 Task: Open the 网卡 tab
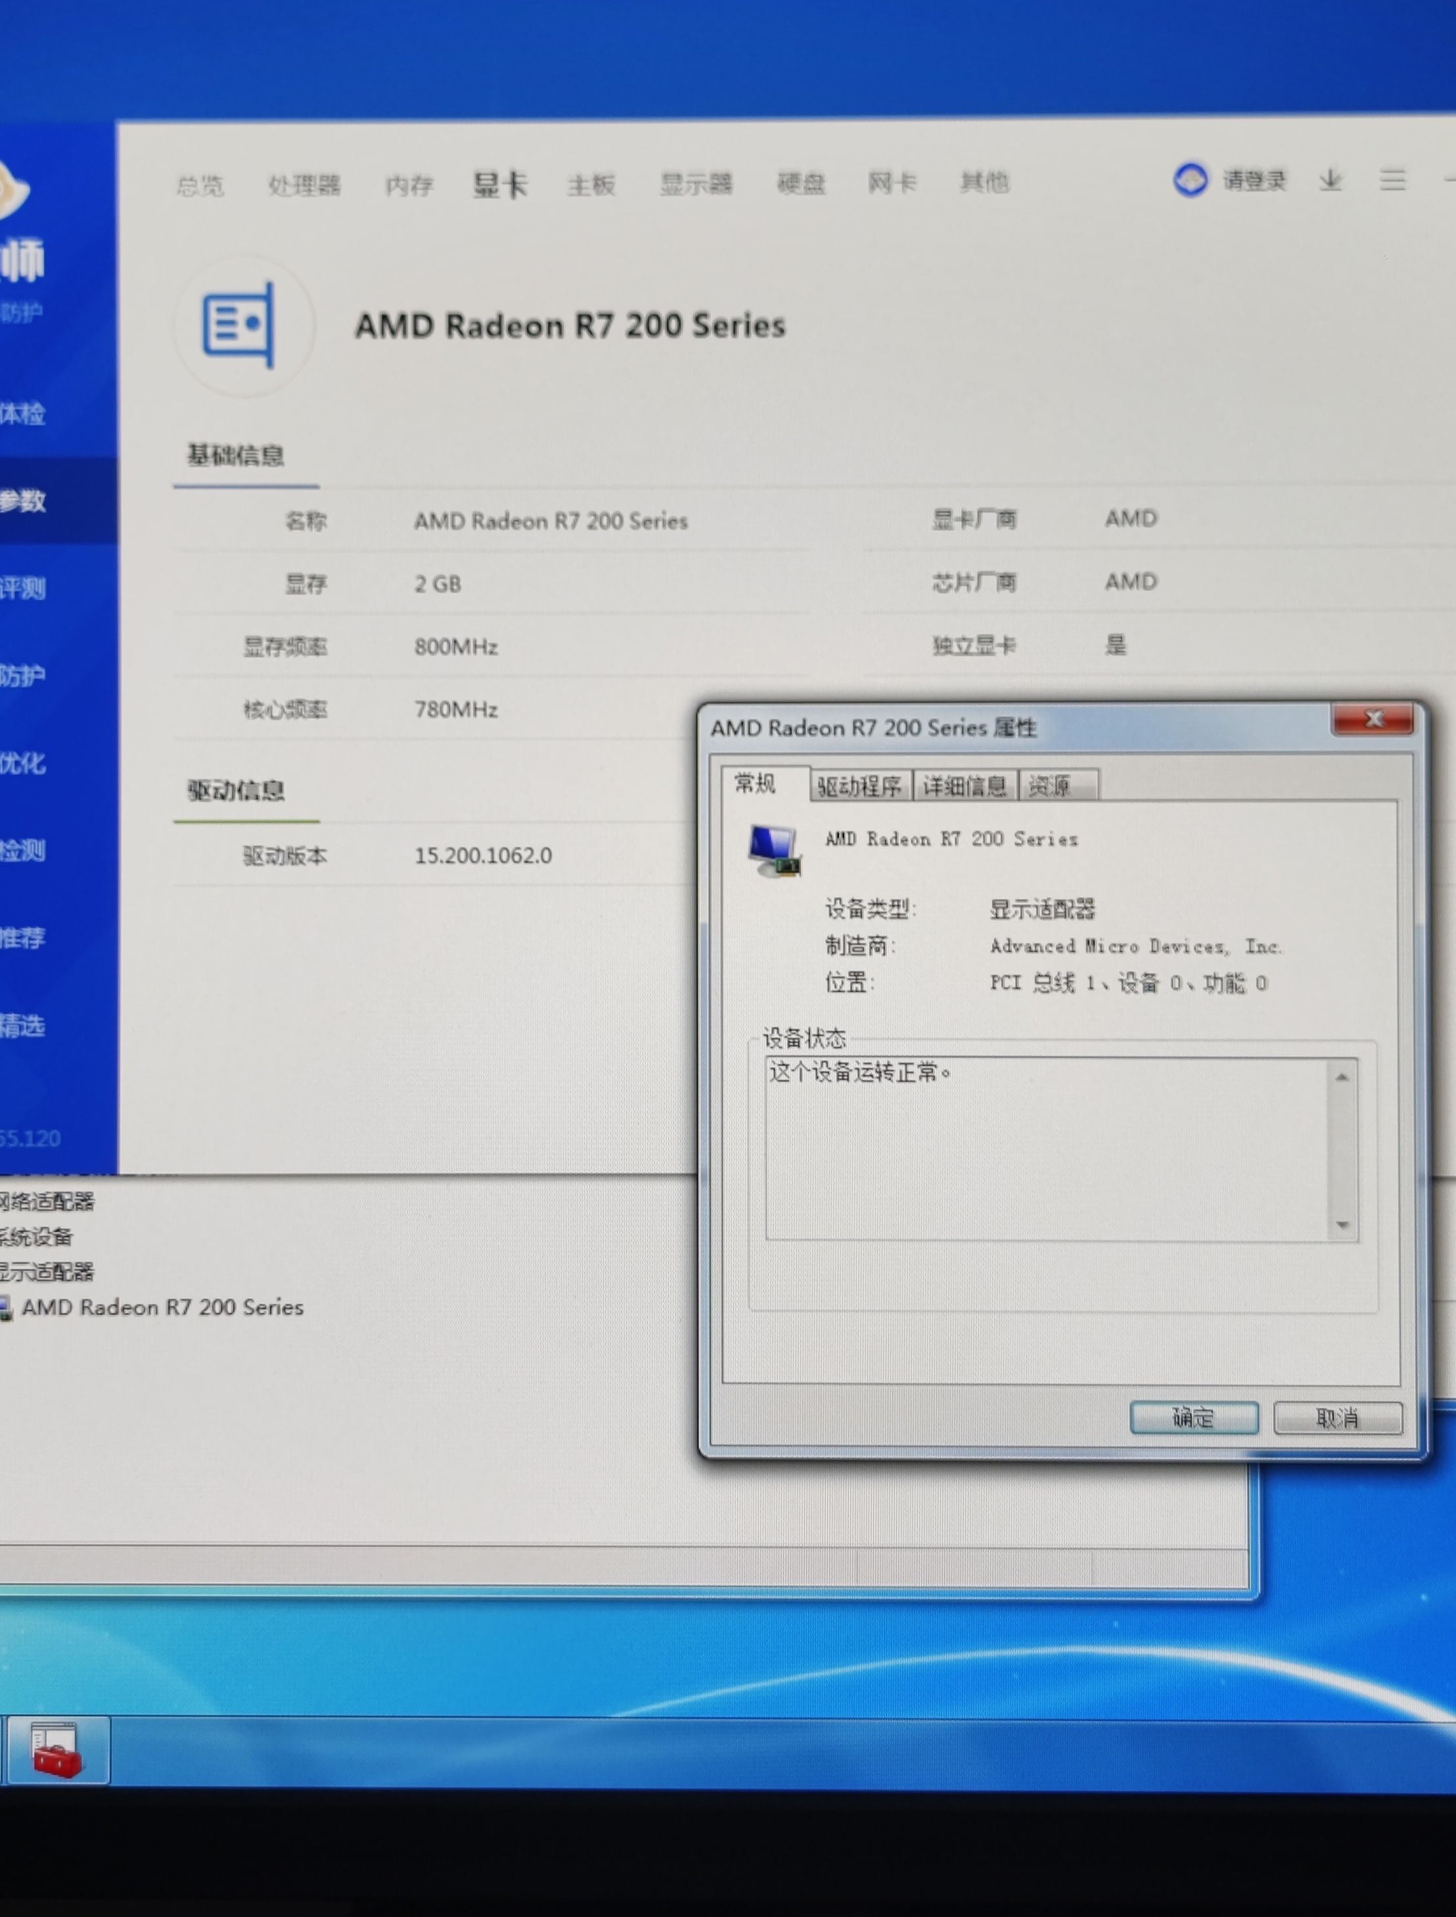[x=892, y=182]
